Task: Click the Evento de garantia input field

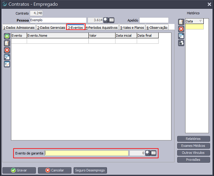Action: click(x=87, y=153)
